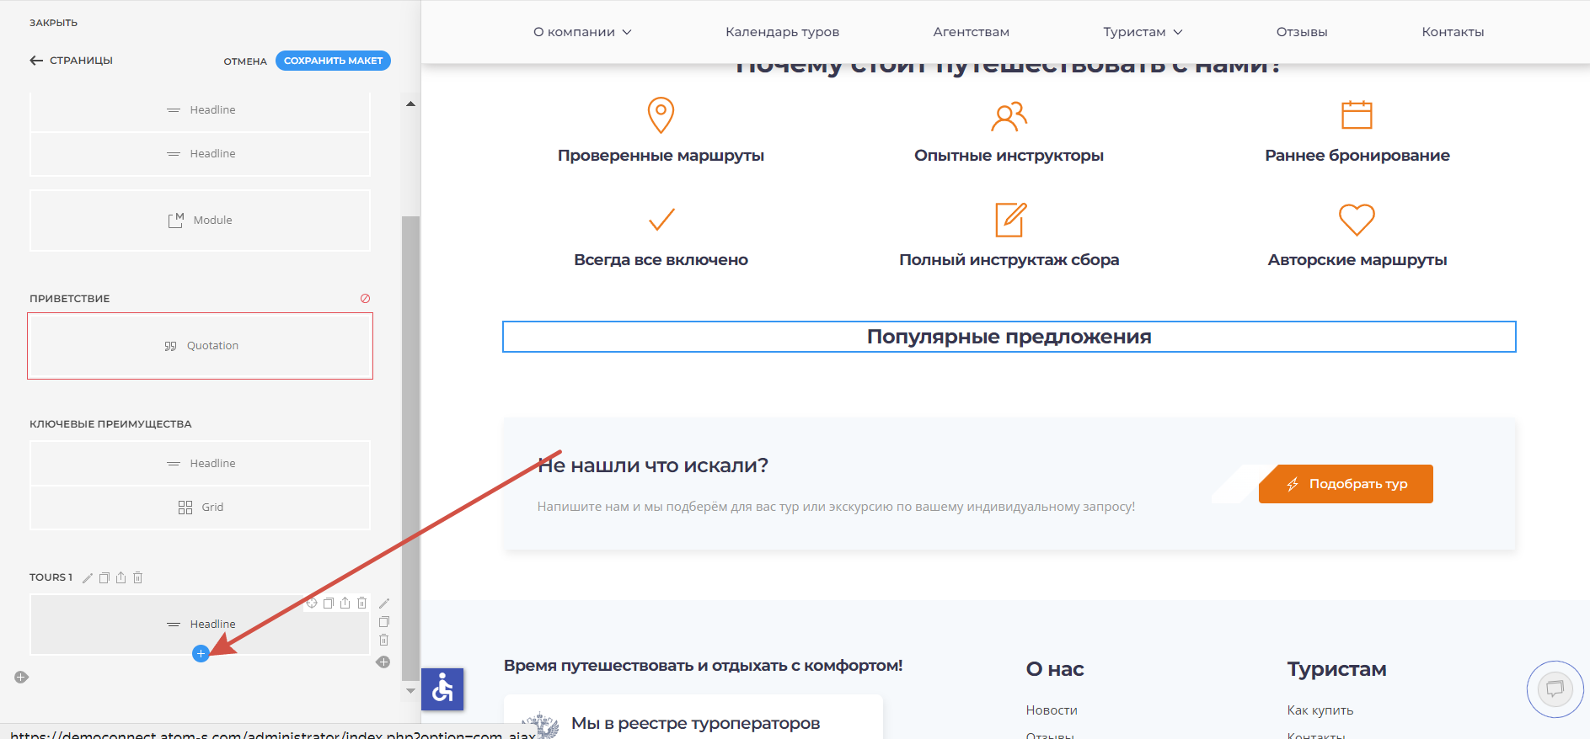Open Как купить footer link
1590x739 pixels.
1320,710
